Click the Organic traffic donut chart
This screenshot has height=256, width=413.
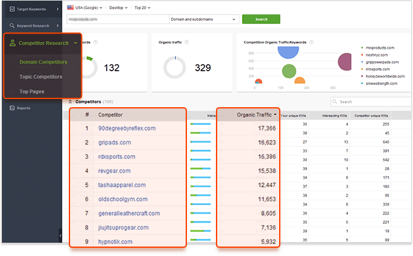coord(175,67)
